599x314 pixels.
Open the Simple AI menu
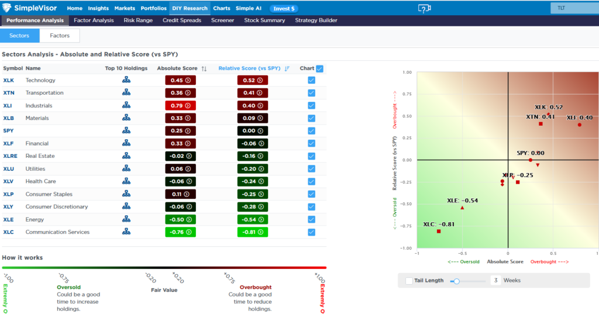point(248,8)
